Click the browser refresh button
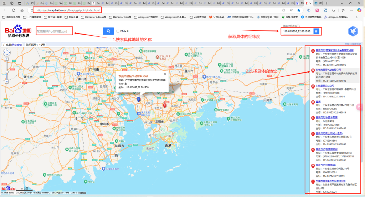Screen dimensions: 365x197 [x=14, y=10]
